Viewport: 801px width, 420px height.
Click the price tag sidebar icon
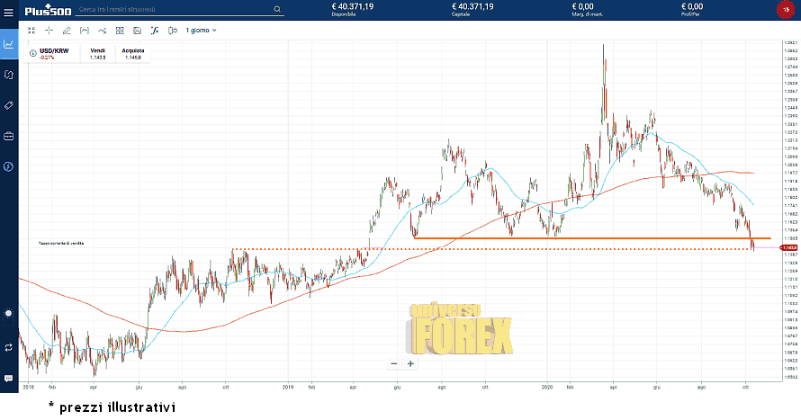coord(8,105)
